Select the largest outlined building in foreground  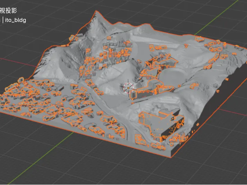(x=161, y=126)
